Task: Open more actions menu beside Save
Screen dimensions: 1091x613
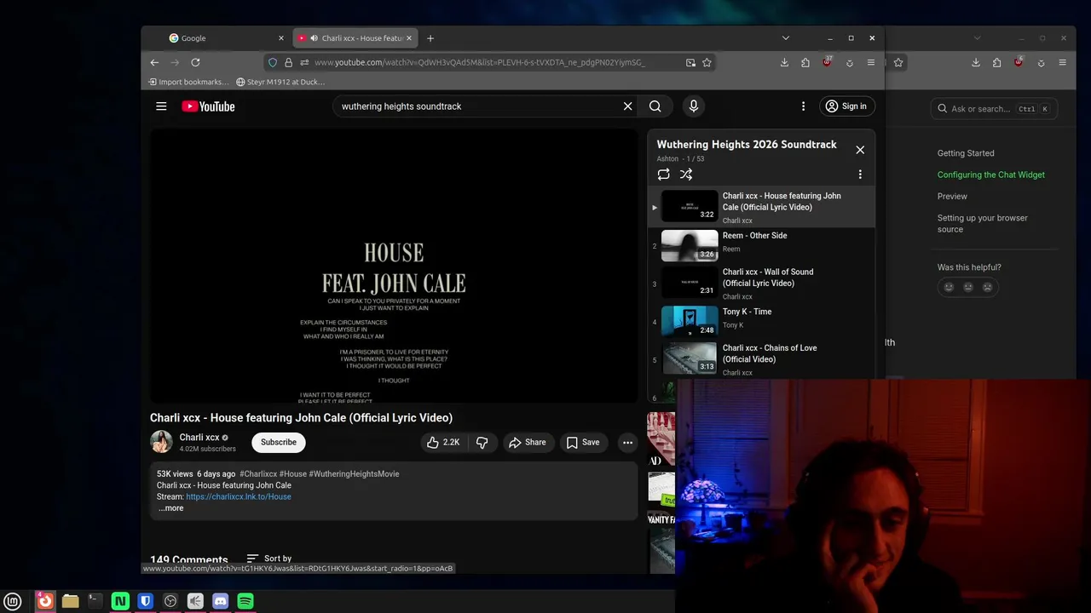Action: pos(627,442)
